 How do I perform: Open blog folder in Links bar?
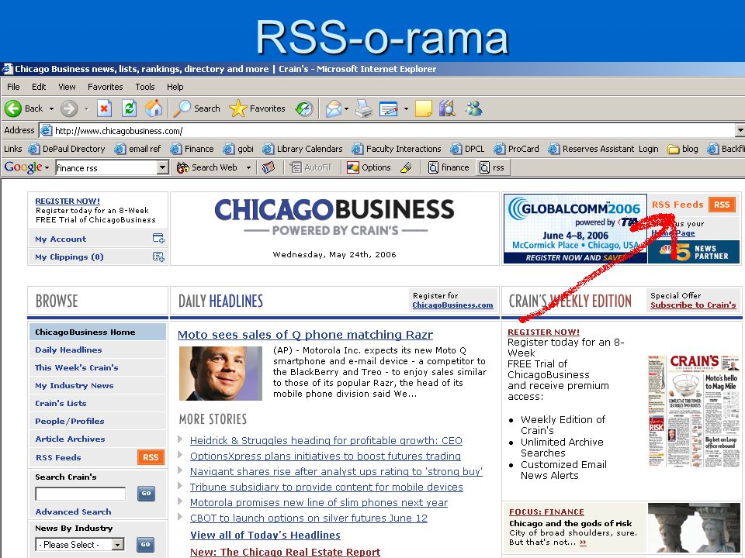click(x=683, y=149)
